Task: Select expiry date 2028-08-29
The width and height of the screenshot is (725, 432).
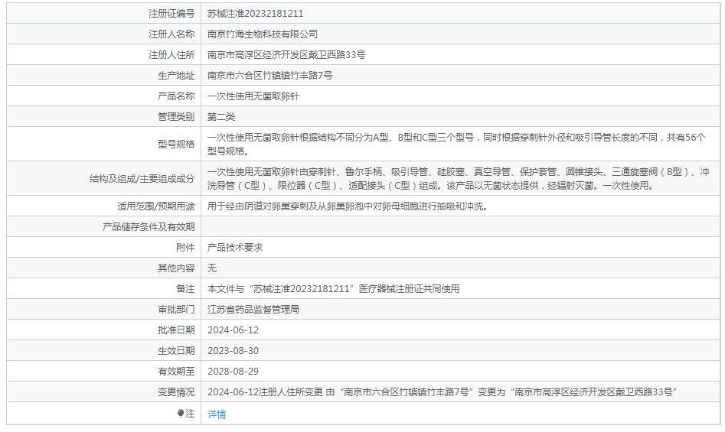Action: pos(233,372)
